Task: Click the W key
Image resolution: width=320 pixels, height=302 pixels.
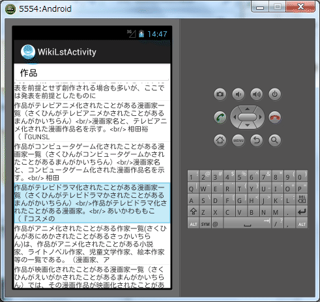Action: (205, 187)
